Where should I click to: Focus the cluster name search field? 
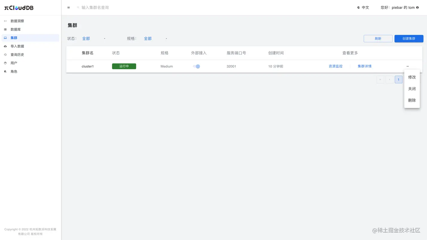click(95, 7)
